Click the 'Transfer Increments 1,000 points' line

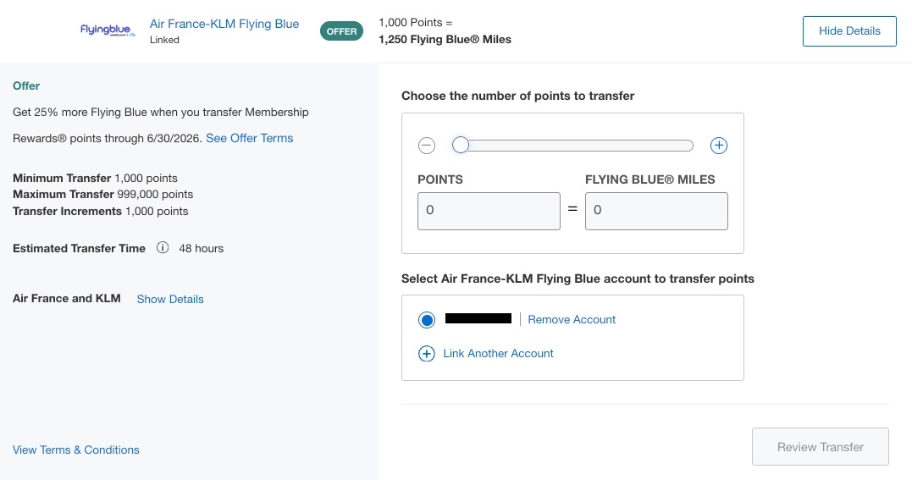pyautogui.click(x=101, y=211)
